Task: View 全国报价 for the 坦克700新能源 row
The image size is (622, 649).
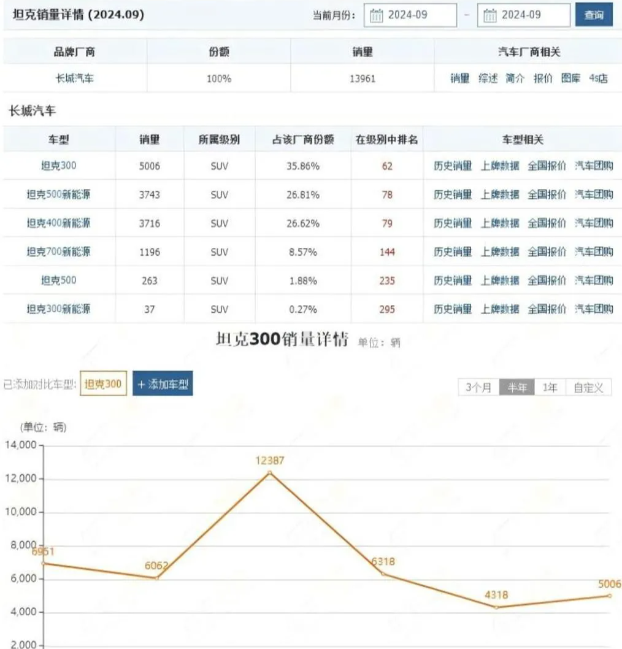Action: 547,252
